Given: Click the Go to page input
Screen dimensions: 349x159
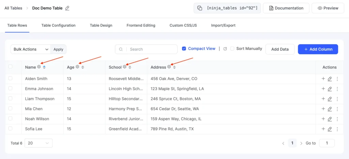Looking at the screenshot, I should (x=327, y=143).
